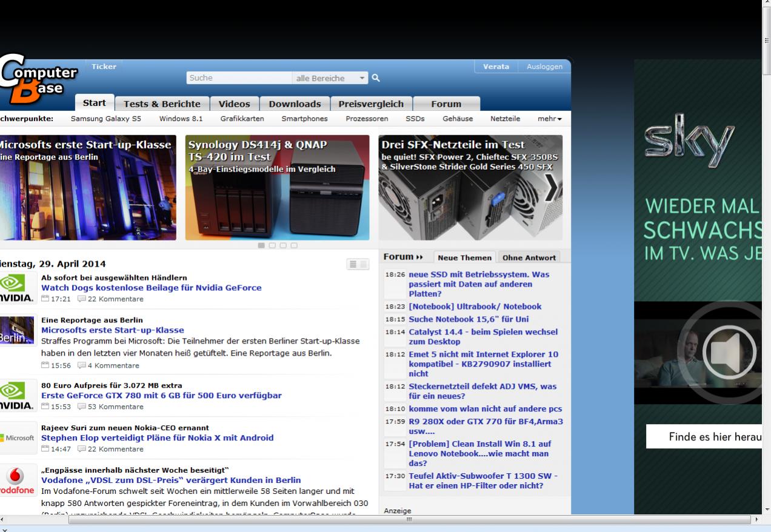This screenshot has width=771, height=532.
Task: Open the Prozessoren topic
Action: [367, 119]
